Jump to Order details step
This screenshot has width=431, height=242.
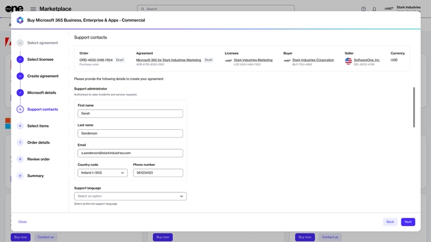[38, 142]
